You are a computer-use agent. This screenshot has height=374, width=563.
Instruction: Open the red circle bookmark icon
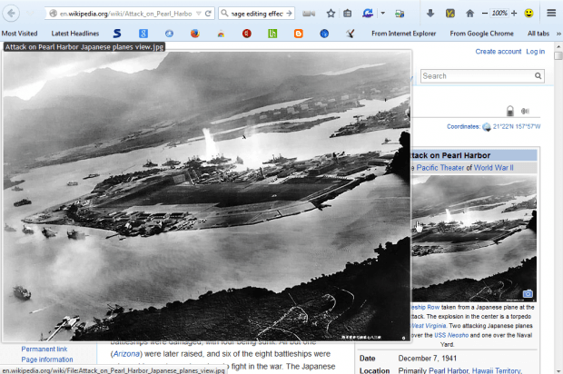[x=247, y=34]
